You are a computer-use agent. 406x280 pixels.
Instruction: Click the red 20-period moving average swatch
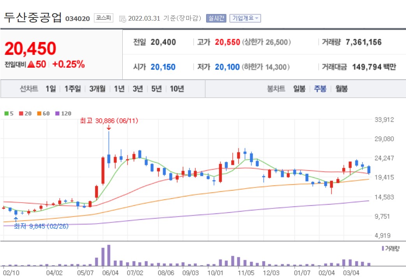[21, 113]
